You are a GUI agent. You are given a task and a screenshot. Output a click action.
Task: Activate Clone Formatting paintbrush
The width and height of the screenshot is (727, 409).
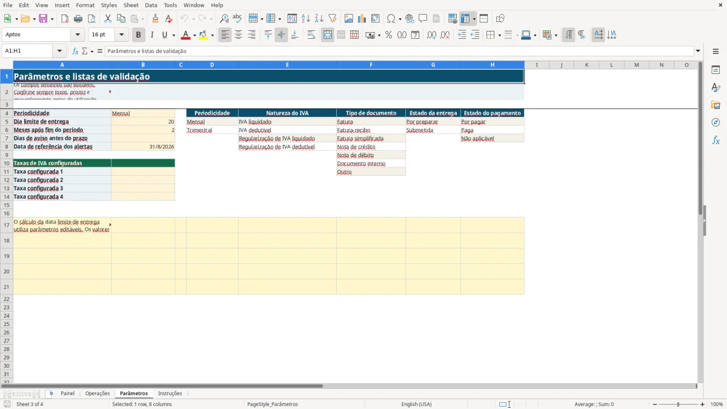(156, 19)
